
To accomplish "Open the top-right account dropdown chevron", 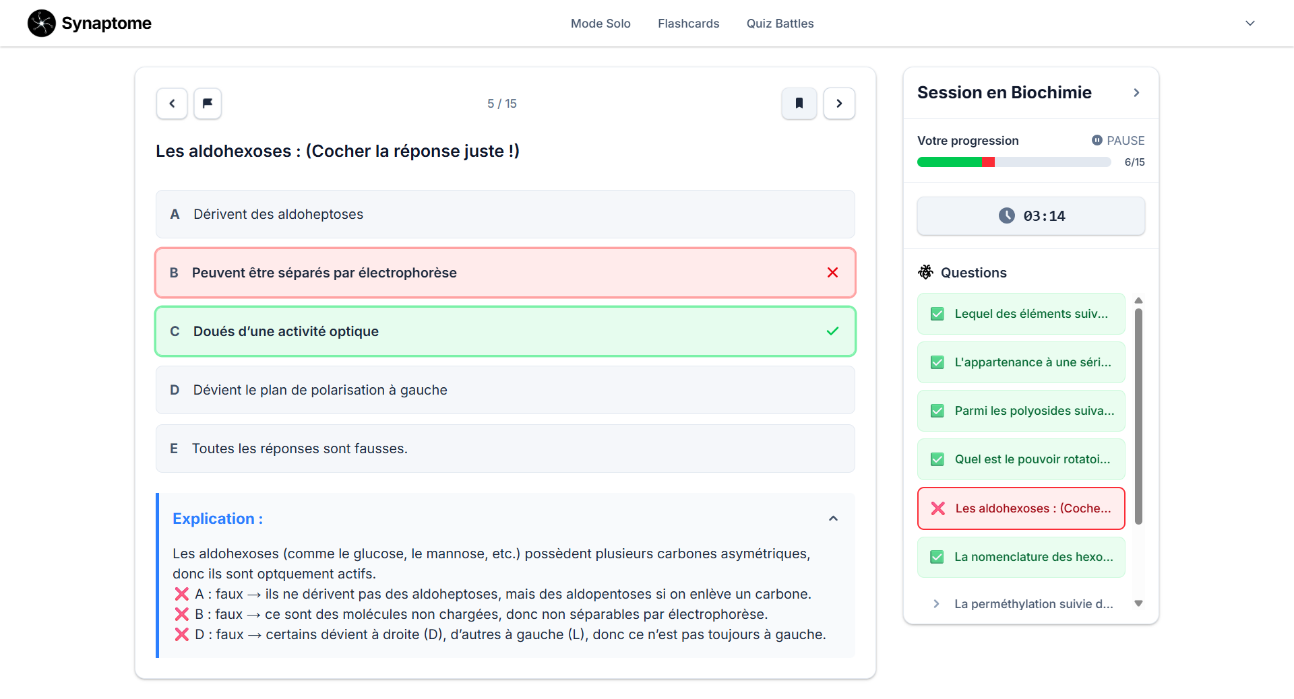I will click(1250, 24).
